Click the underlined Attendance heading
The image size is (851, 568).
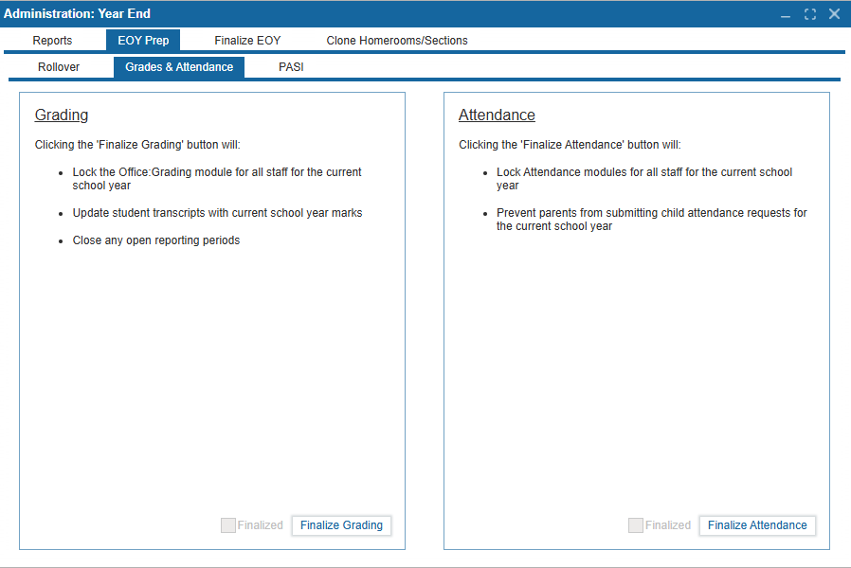pos(497,115)
